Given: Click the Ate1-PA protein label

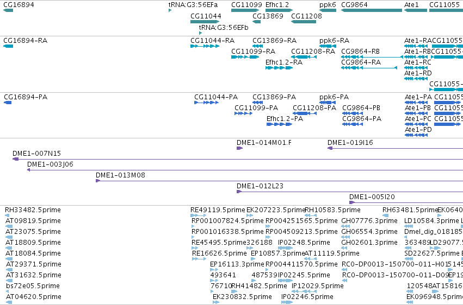Looking at the screenshot, I should pyautogui.click(x=418, y=97).
